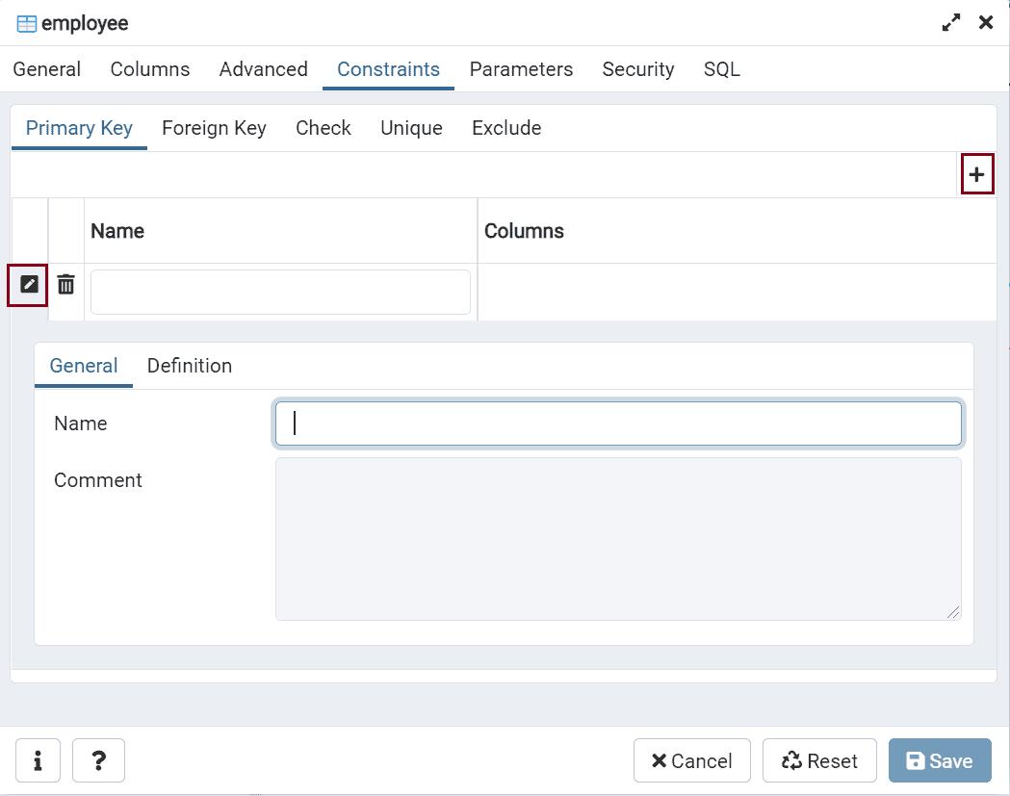
Task: View the SQL tab
Action: (721, 69)
